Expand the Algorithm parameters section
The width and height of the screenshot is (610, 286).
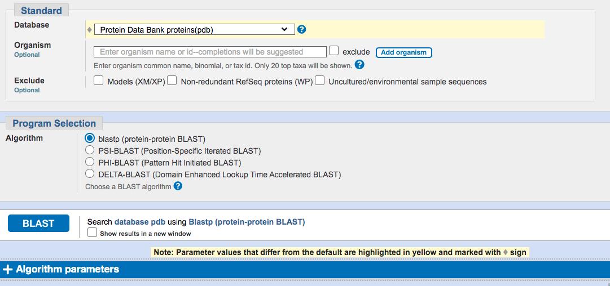pyautogui.click(x=68, y=269)
